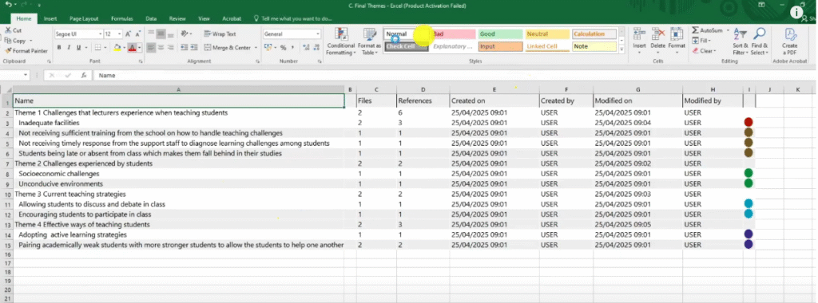Screen dimensions: 818x303
Task: Open the Segoe UI font name dropdown
Action: (x=99, y=33)
